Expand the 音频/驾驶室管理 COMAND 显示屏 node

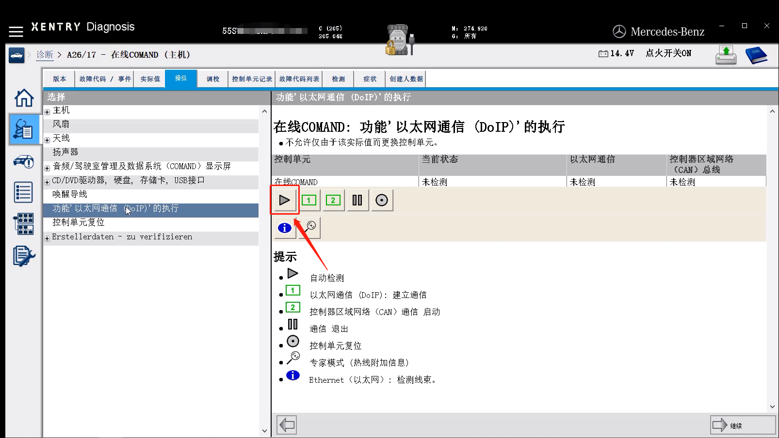pyautogui.click(x=47, y=168)
